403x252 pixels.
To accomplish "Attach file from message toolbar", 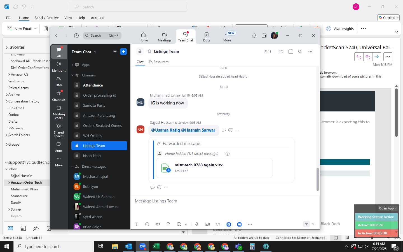I will pyautogui.click(x=168, y=224).
